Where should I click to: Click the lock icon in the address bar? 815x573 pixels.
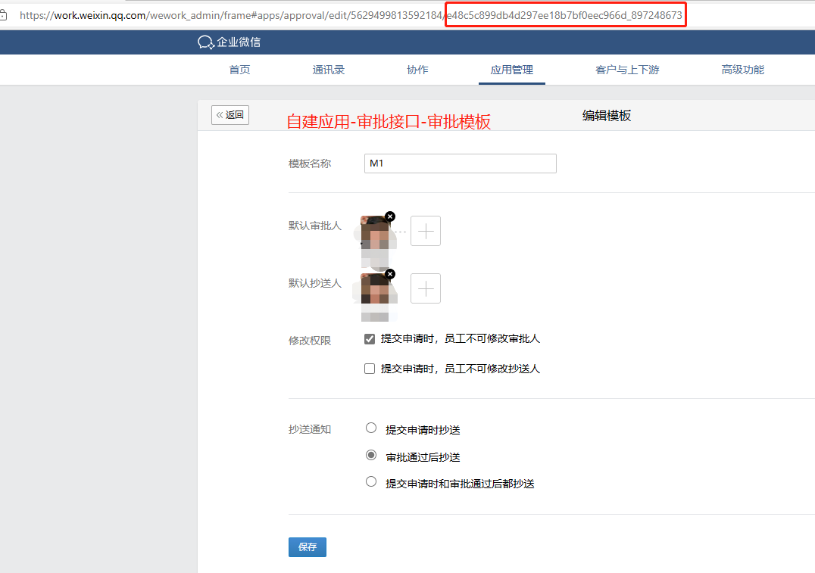(x=3, y=15)
